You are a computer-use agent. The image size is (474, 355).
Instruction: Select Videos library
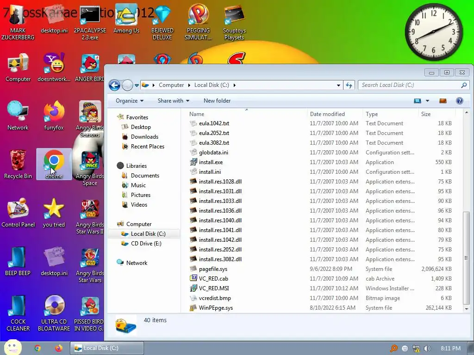click(x=139, y=205)
